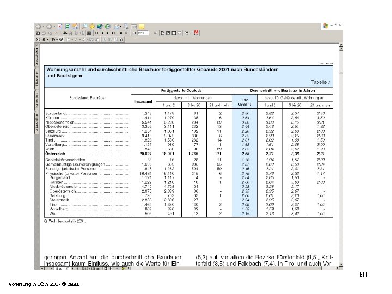Click vertical scrollbar down arrow

pos(341,265)
